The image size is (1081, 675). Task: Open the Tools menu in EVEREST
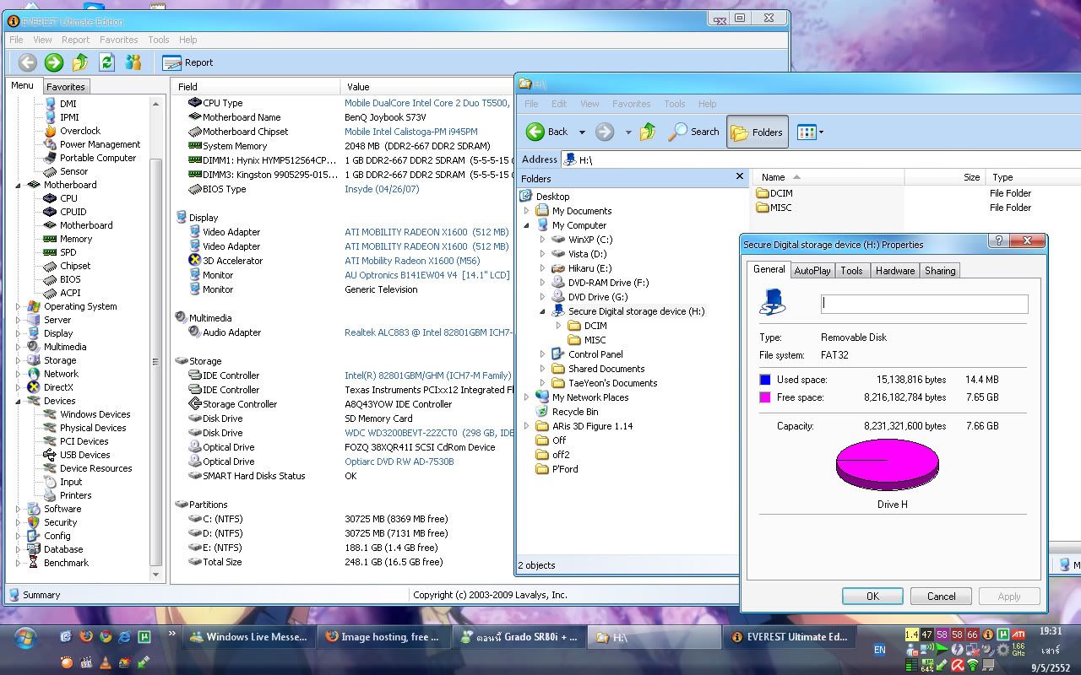tap(159, 40)
